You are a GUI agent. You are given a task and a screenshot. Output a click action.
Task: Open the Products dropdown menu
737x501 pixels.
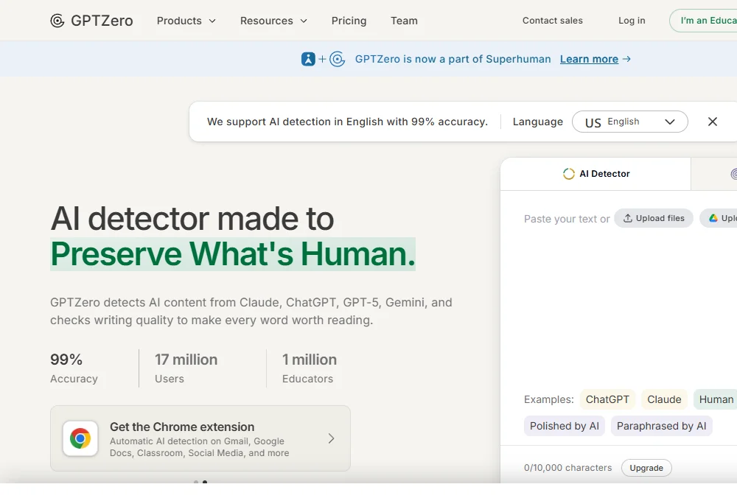(186, 21)
